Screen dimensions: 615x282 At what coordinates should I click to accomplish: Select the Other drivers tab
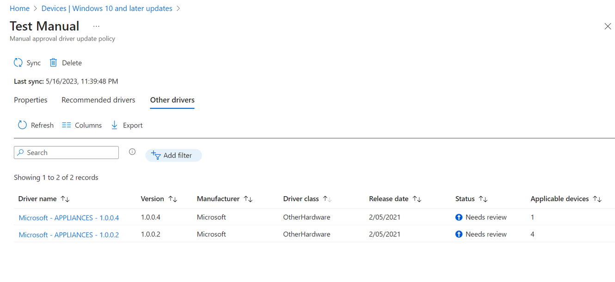point(172,100)
